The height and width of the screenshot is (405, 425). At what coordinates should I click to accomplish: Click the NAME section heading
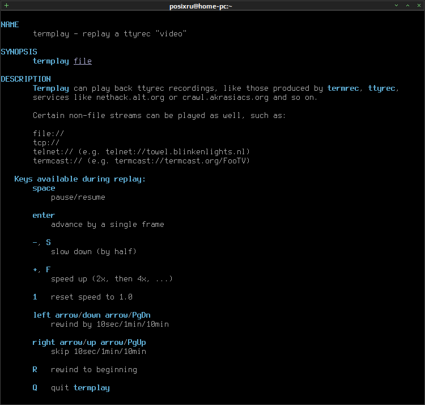click(x=10, y=25)
